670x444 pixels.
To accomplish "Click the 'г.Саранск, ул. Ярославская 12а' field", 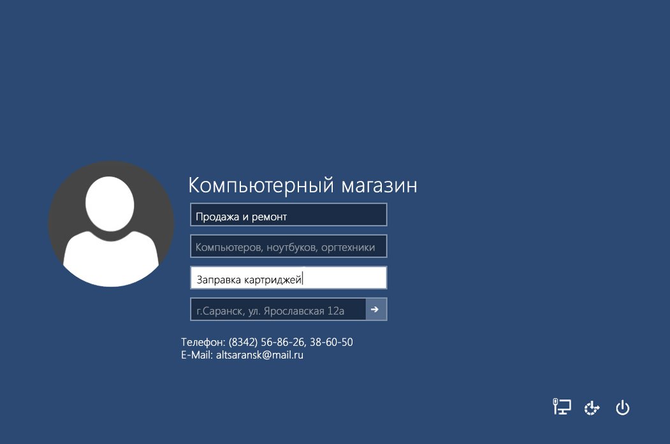I will [278, 310].
